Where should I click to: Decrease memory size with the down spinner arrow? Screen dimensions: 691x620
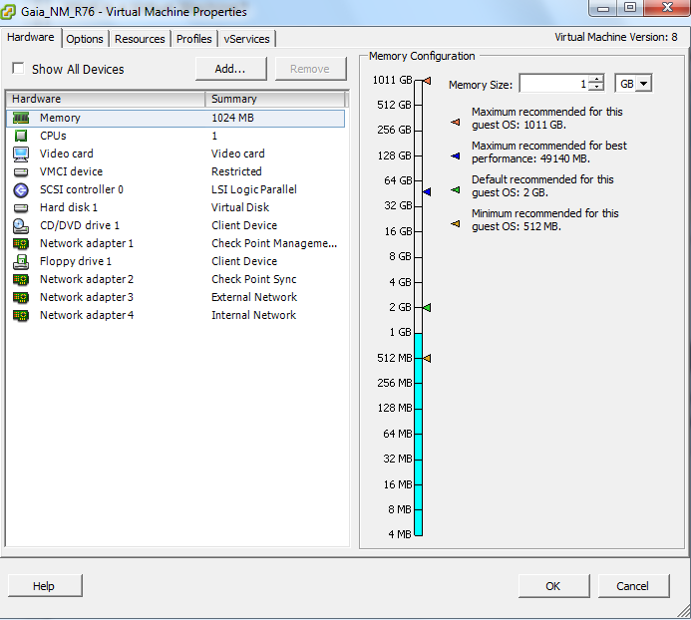pyautogui.click(x=596, y=87)
